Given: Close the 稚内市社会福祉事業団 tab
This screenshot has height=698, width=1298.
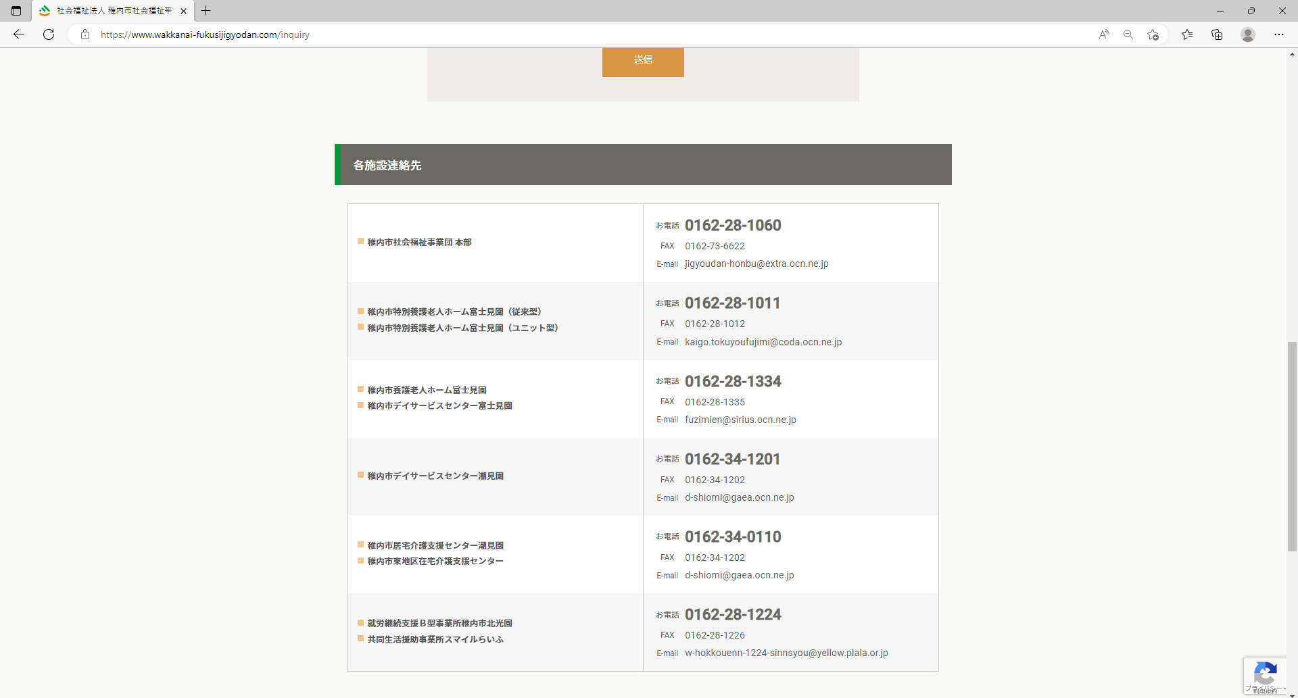Looking at the screenshot, I should (x=183, y=11).
